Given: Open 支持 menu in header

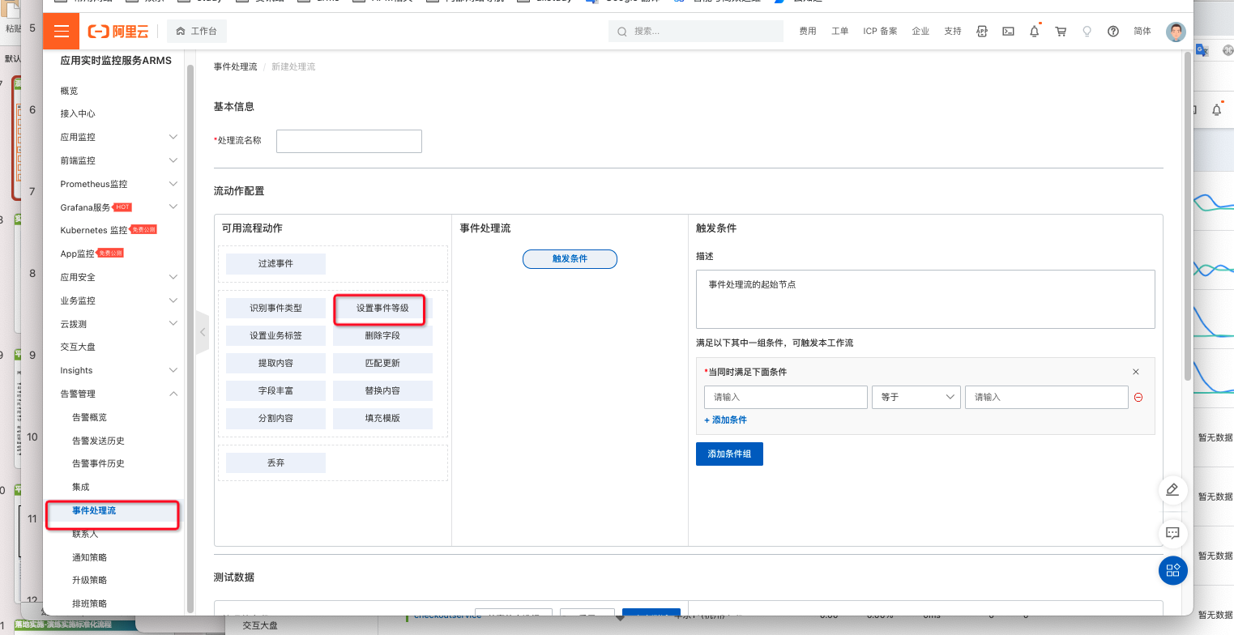Looking at the screenshot, I should coord(953,32).
